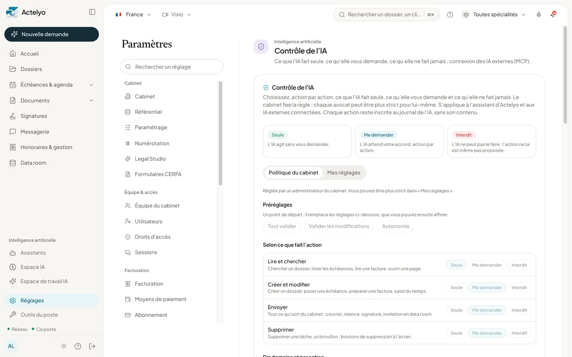Open Legal Studio settings
The height and width of the screenshot is (357, 572).
169,159
